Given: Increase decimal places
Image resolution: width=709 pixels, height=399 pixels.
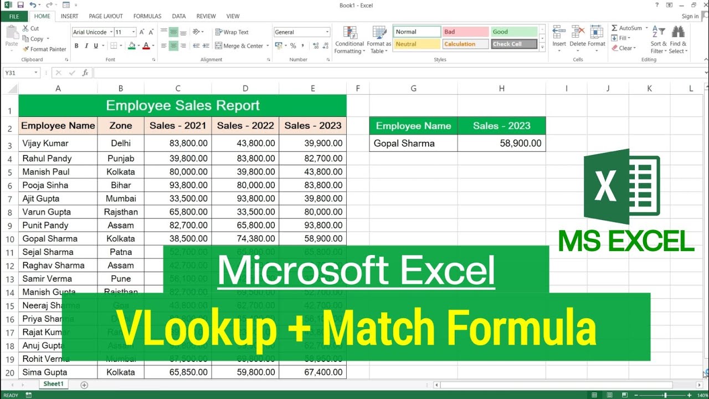Looking at the screenshot, I should (x=315, y=46).
